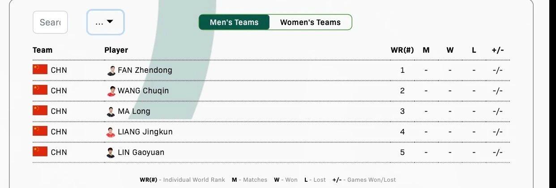556x188 pixels.
Task: Click the China flag beside WANG Chuqin
Action: (x=40, y=90)
